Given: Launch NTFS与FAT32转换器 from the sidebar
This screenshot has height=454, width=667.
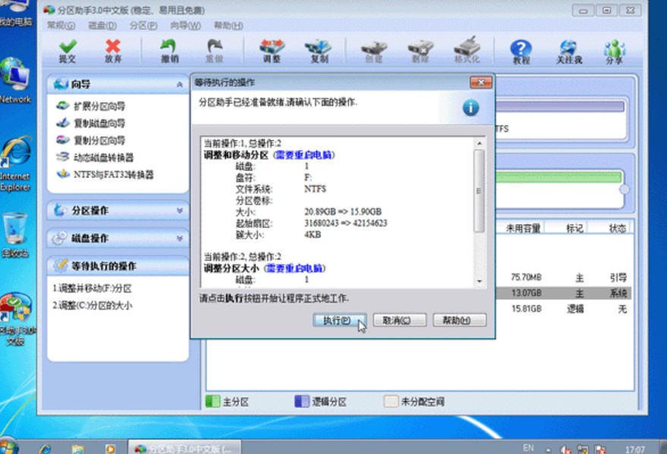Looking at the screenshot, I should (x=105, y=175).
